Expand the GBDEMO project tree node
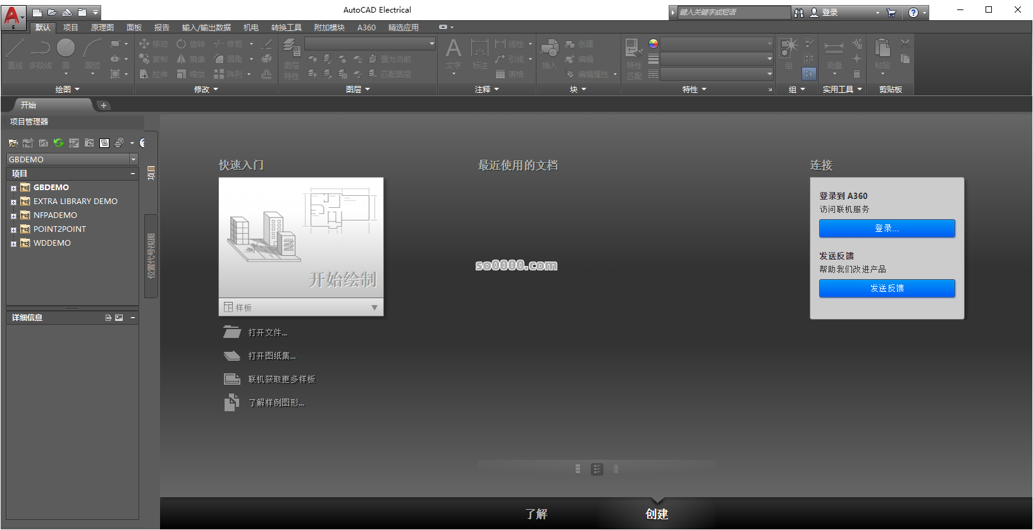The image size is (1033, 530). 13,188
